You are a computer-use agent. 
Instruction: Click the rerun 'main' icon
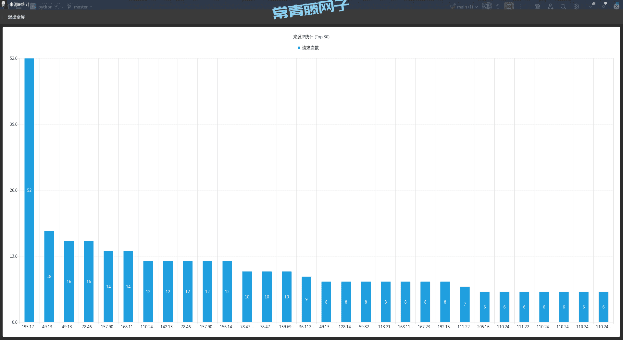487,7
